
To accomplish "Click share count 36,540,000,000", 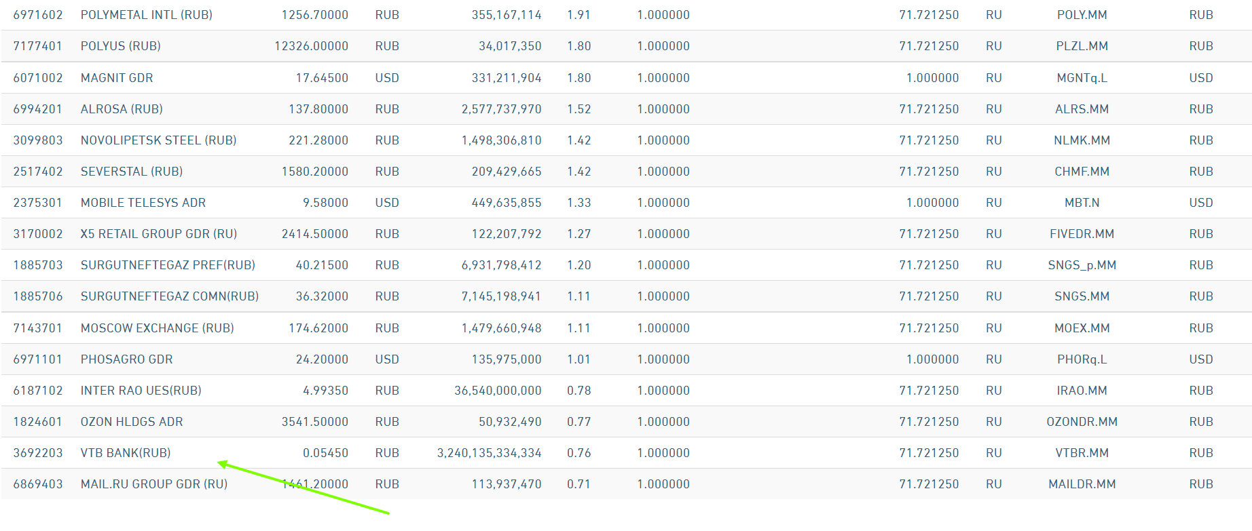I will (x=498, y=391).
